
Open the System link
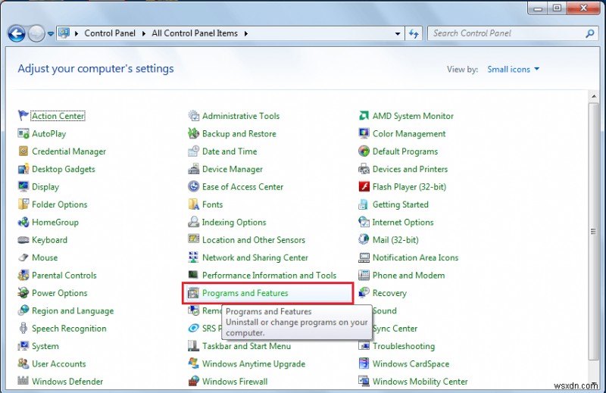pos(45,346)
